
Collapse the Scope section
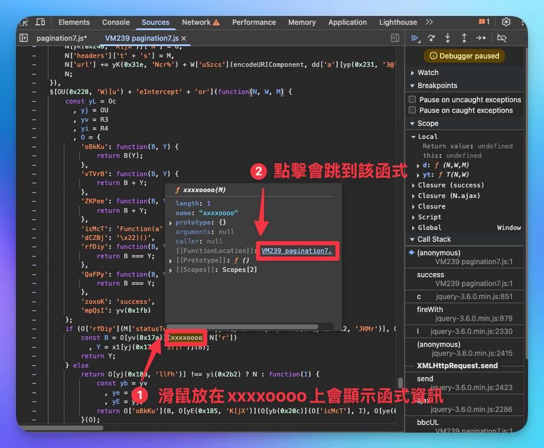click(x=412, y=124)
